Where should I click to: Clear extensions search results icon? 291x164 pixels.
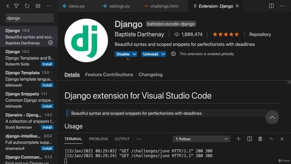(x=38, y=6)
